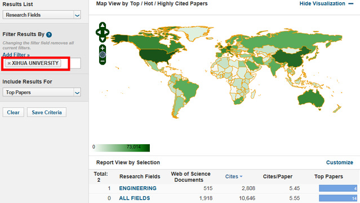Zoom in on the map with plus

coord(103,48)
